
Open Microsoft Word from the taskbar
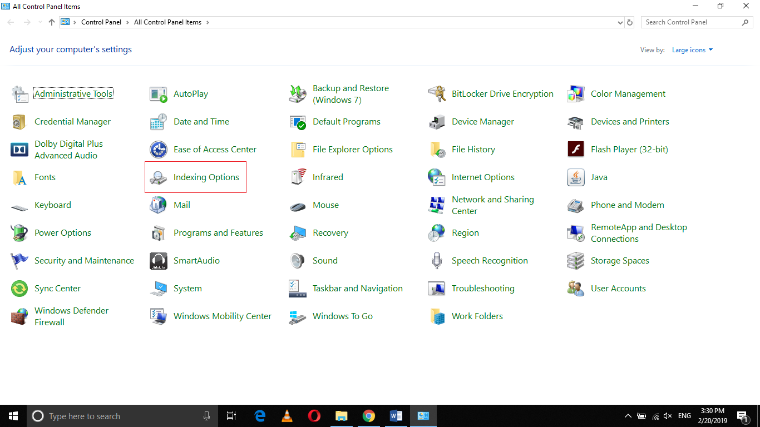396,415
